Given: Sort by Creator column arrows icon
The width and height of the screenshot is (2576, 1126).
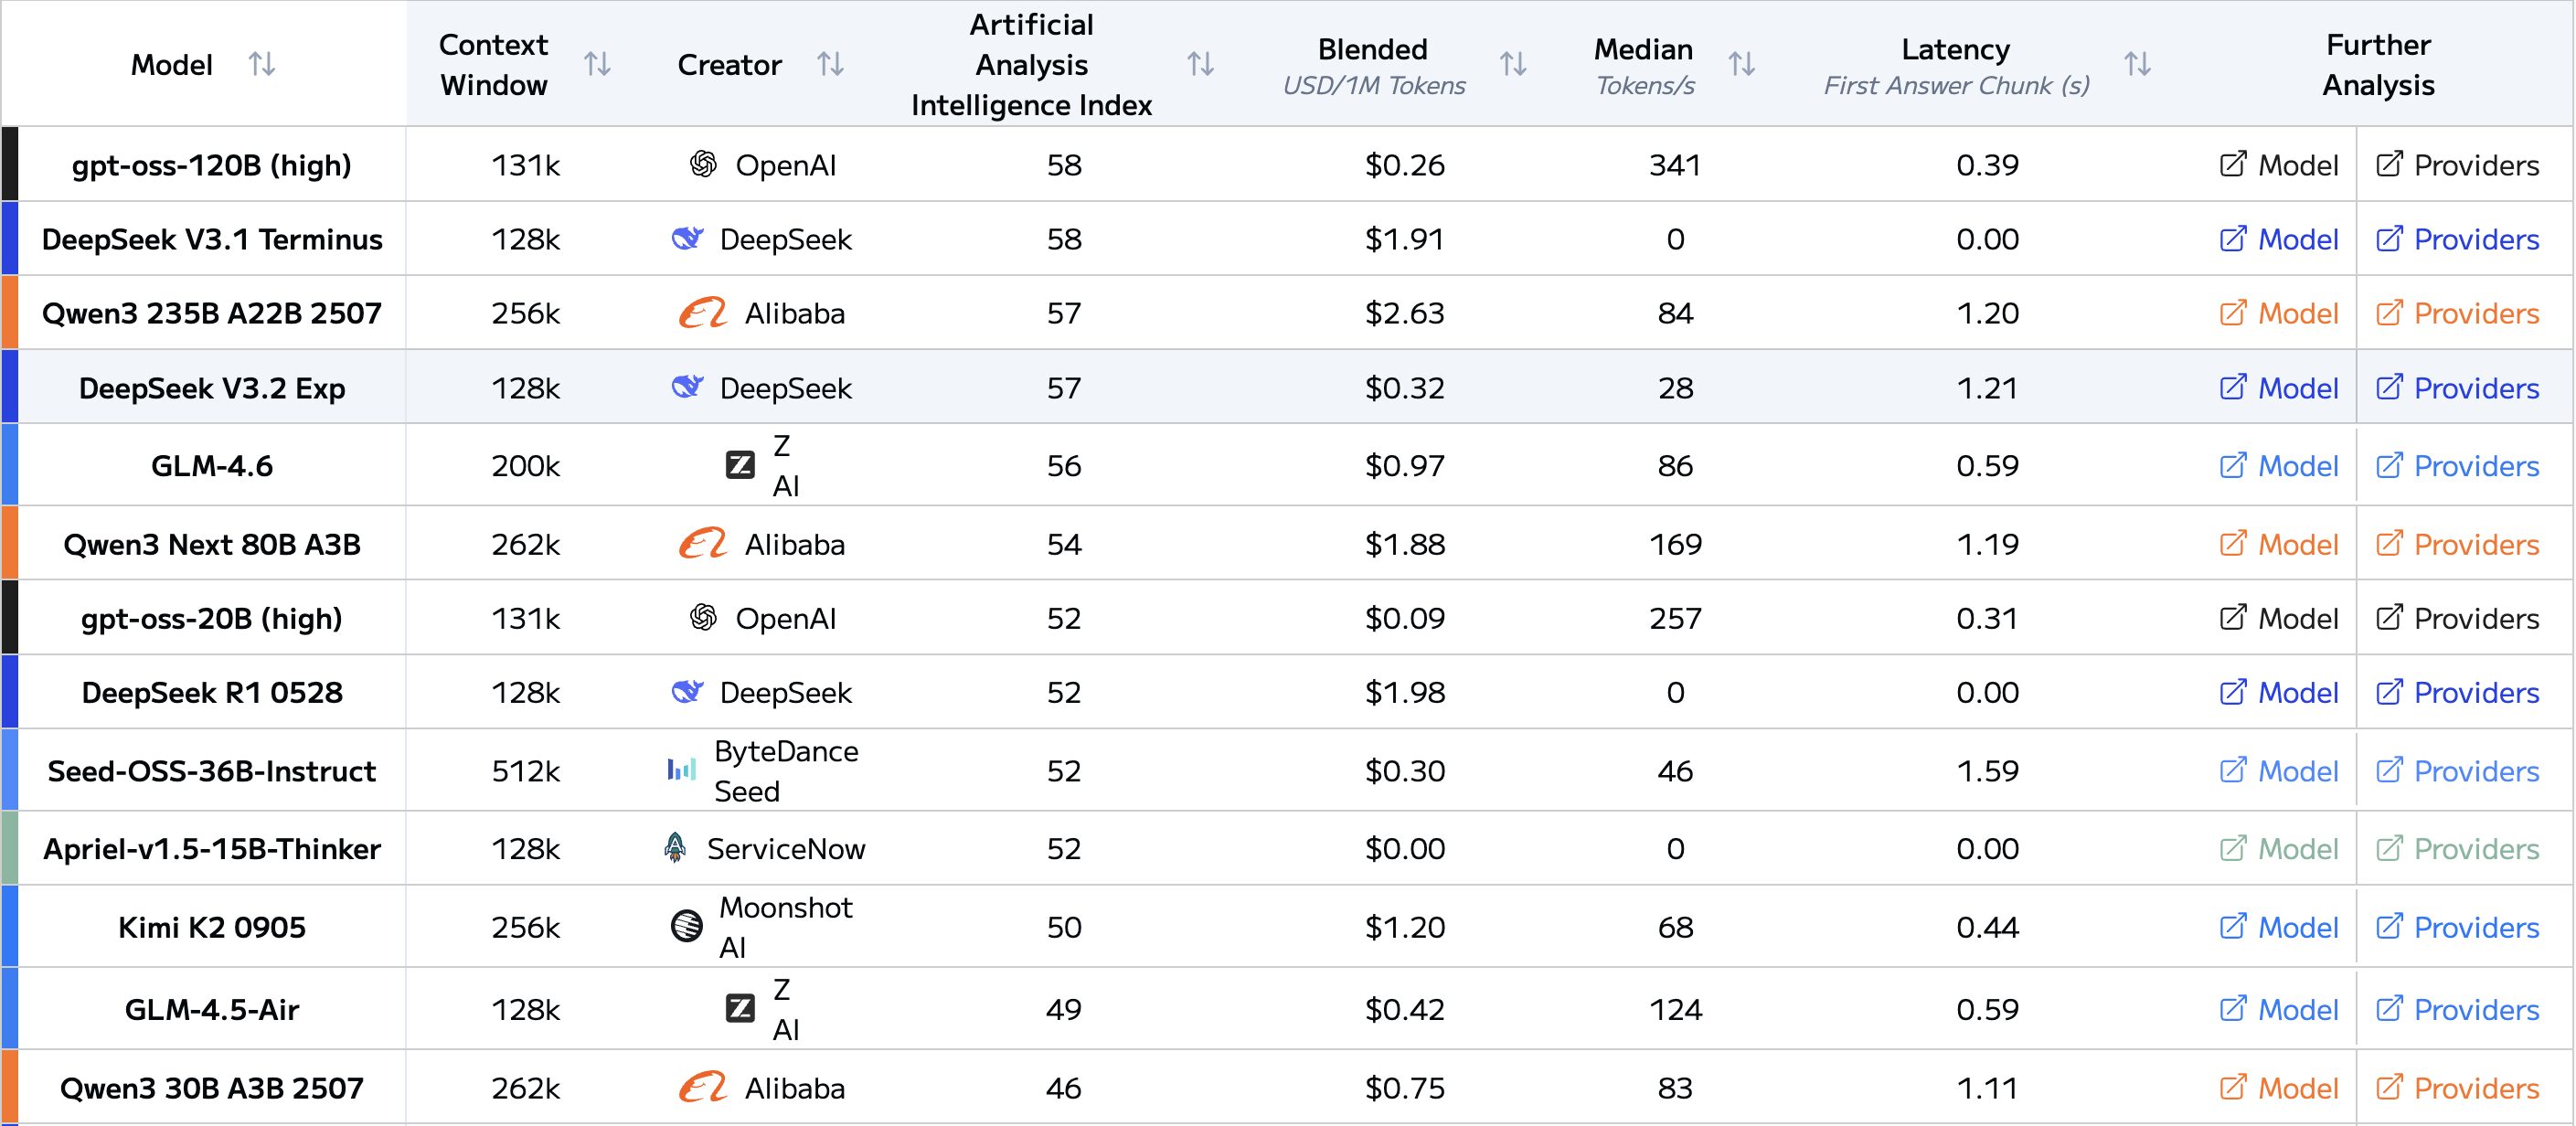Looking at the screenshot, I should [830, 64].
